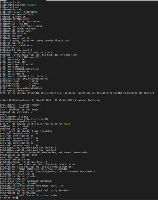This screenshot has width=158, height=200.
Task: Click the yellow 'not found' trace_level text
Action: 64,124
